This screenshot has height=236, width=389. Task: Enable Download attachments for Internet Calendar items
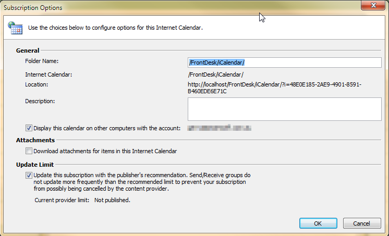point(29,151)
